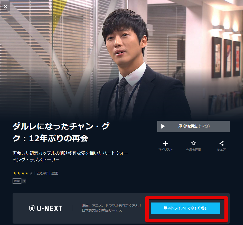Click the synopsis text 再会した初恋カップル

click(x=70, y=156)
